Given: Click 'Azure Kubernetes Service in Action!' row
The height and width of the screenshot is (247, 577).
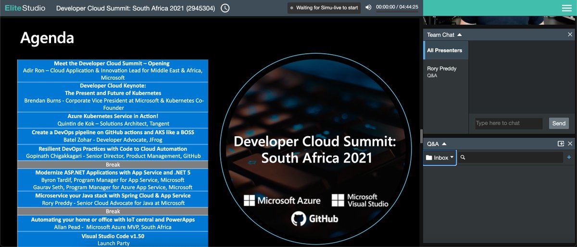Looking at the screenshot, I should pyautogui.click(x=113, y=120).
